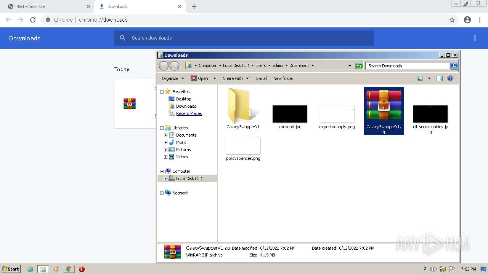This screenshot has height=274, width=488.
Task: Click the refresh icon beside the address bar
Action: 359,66
